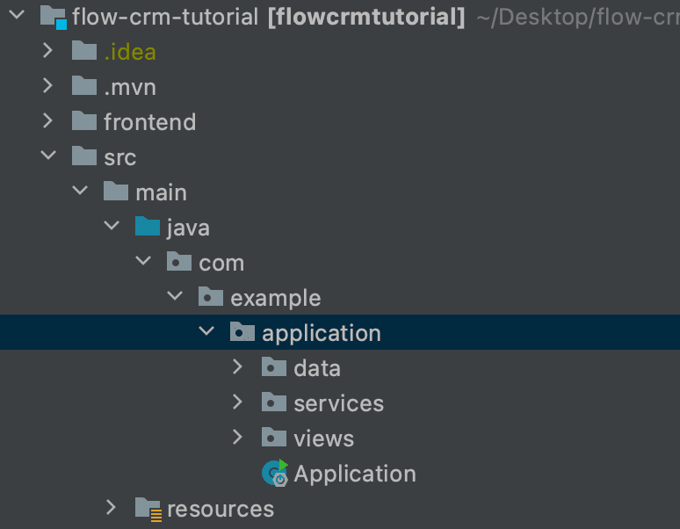
Task: Collapse the java source root chevron
Action: coord(112,226)
